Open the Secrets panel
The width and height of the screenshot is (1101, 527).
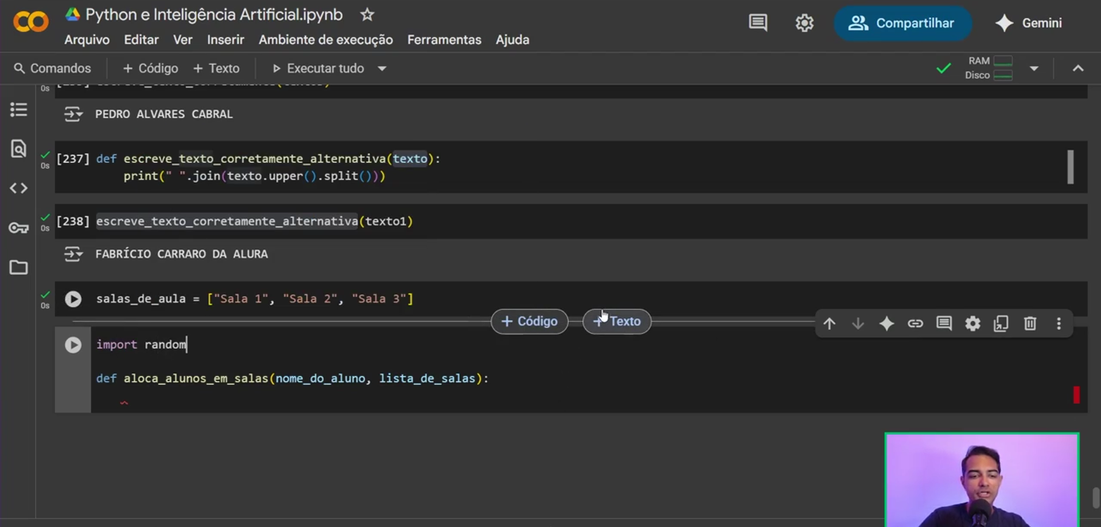pyautogui.click(x=18, y=228)
